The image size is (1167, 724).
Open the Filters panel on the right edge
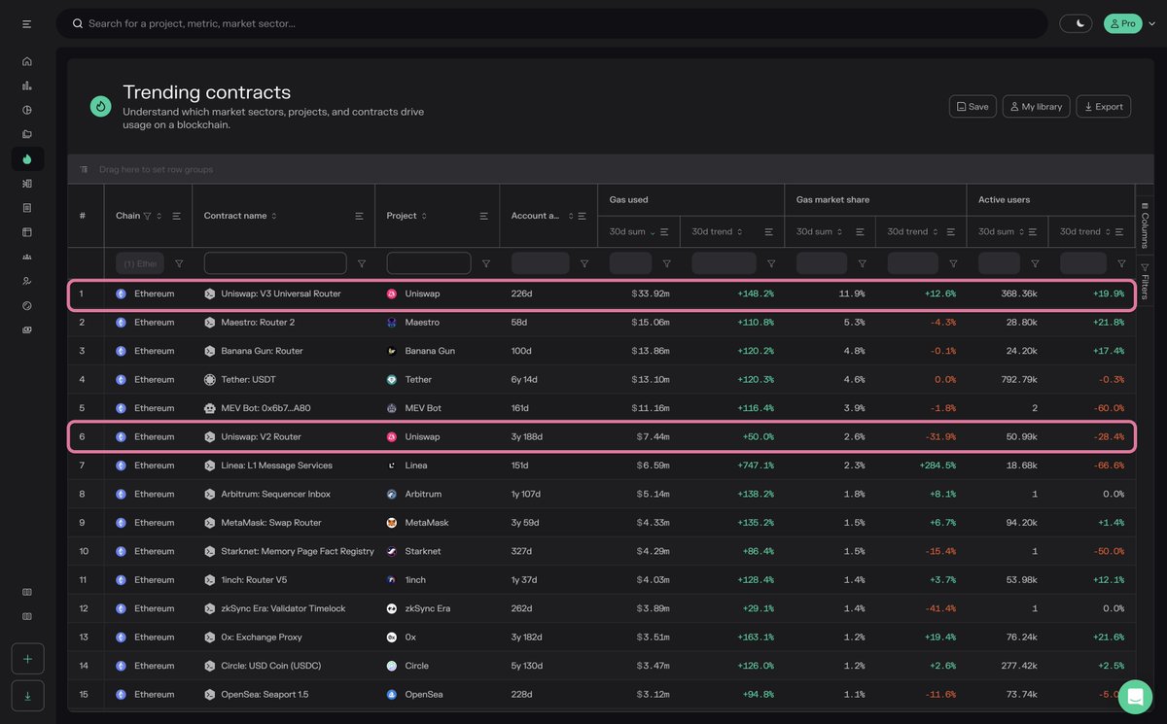pos(1144,283)
